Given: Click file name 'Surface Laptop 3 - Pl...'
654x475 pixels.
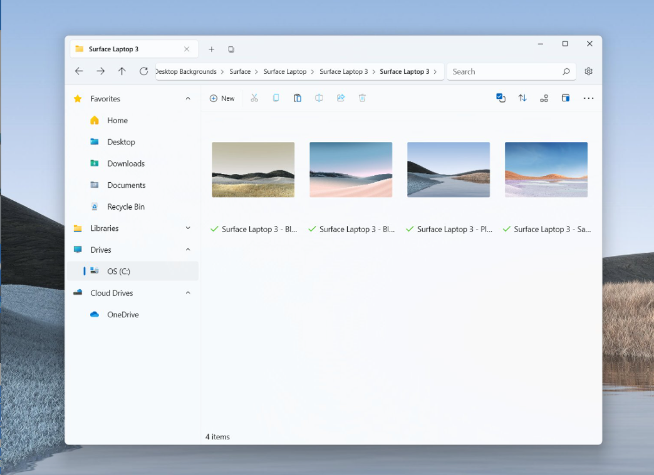Looking at the screenshot, I should 455,229.
